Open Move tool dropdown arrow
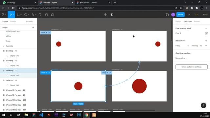The height and width of the screenshot is (118, 210). pos(14,15)
